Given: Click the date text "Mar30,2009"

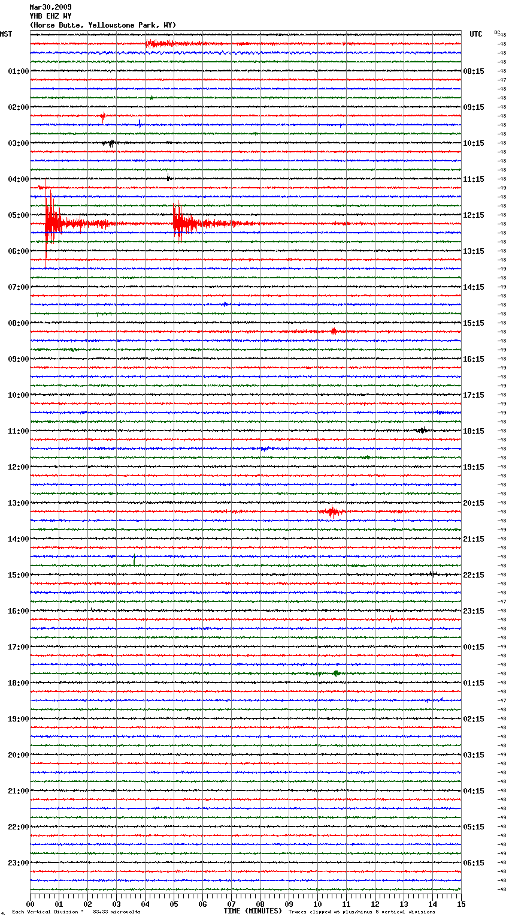Looking at the screenshot, I should (50, 7).
